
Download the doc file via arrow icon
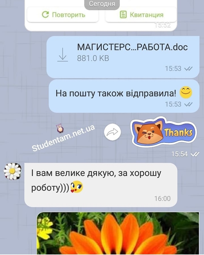click(x=63, y=55)
